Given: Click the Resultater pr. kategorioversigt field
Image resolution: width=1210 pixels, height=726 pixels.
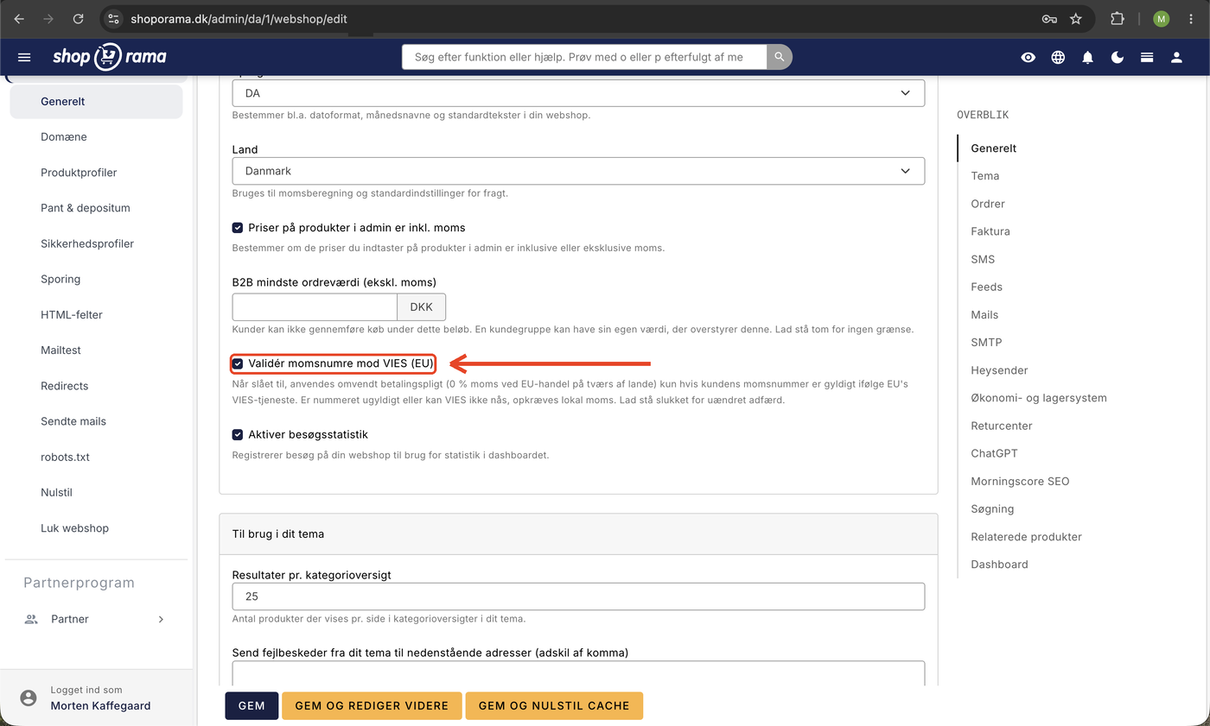Looking at the screenshot, I should [x=578, y=597].
